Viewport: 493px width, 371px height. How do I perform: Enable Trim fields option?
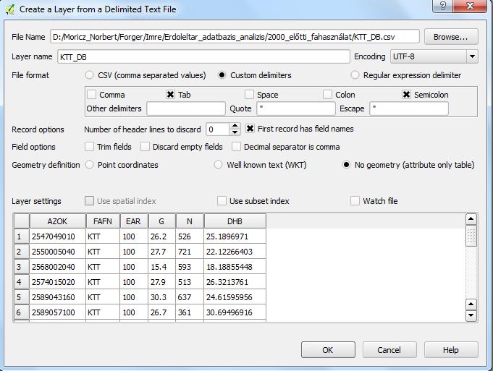pyautogui.click(x=89, y=147)
